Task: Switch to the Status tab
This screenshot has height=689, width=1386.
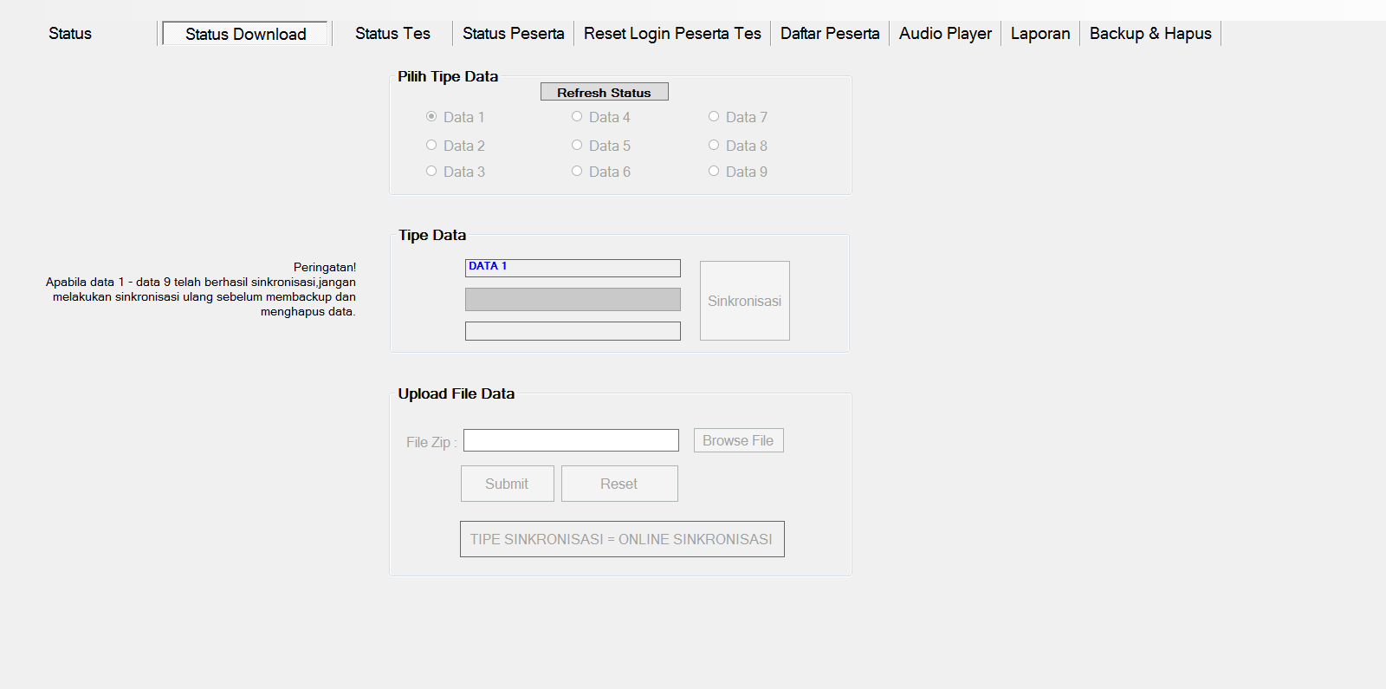Action: (70, 34)
